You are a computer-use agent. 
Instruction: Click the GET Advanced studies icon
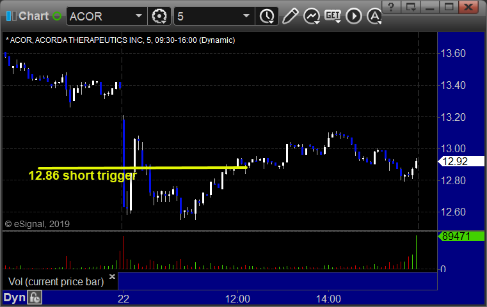point(333,16)
